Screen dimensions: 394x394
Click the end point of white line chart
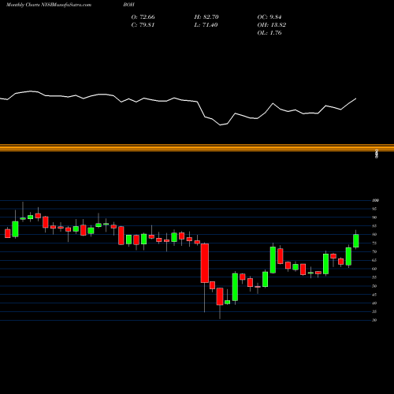(356, 98)
